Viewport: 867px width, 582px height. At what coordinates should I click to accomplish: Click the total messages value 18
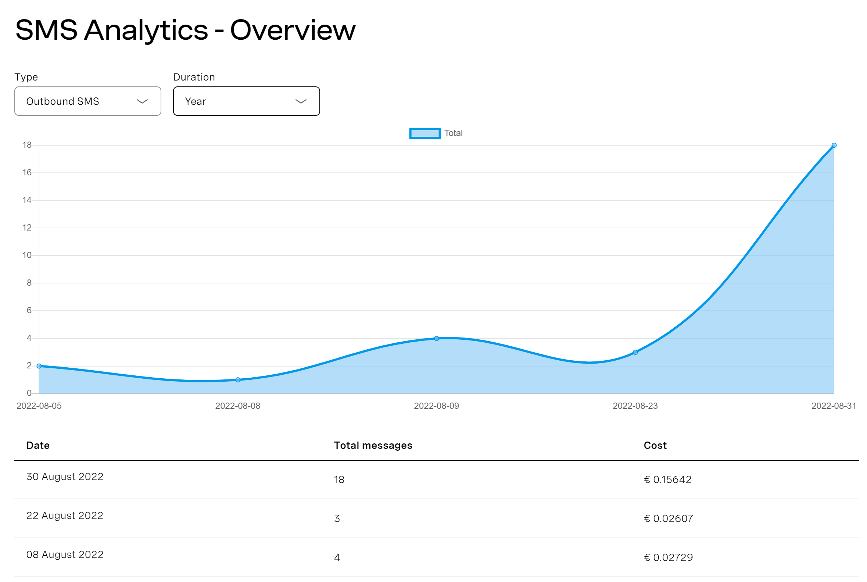(x=339, y=479)
